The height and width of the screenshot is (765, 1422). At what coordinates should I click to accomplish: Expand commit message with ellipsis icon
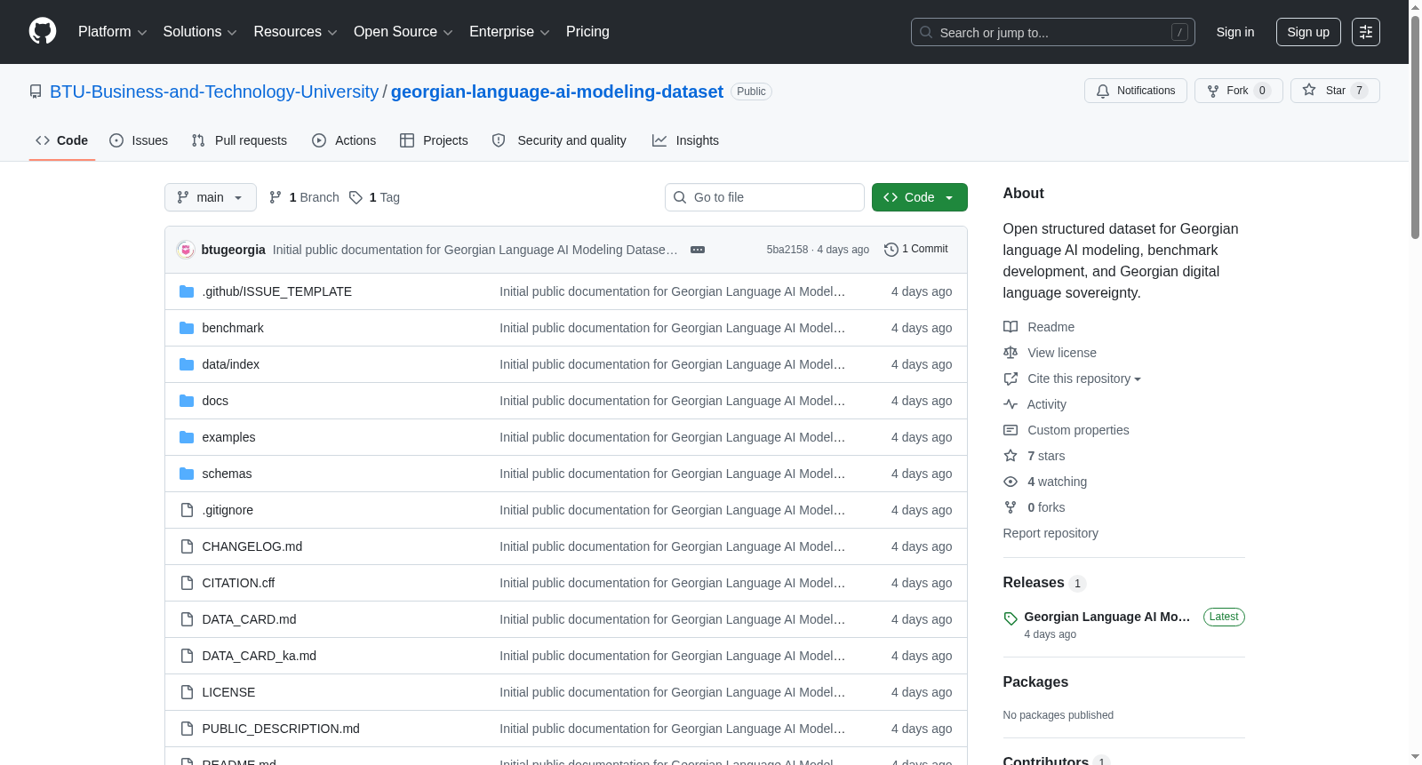point(698,250)
